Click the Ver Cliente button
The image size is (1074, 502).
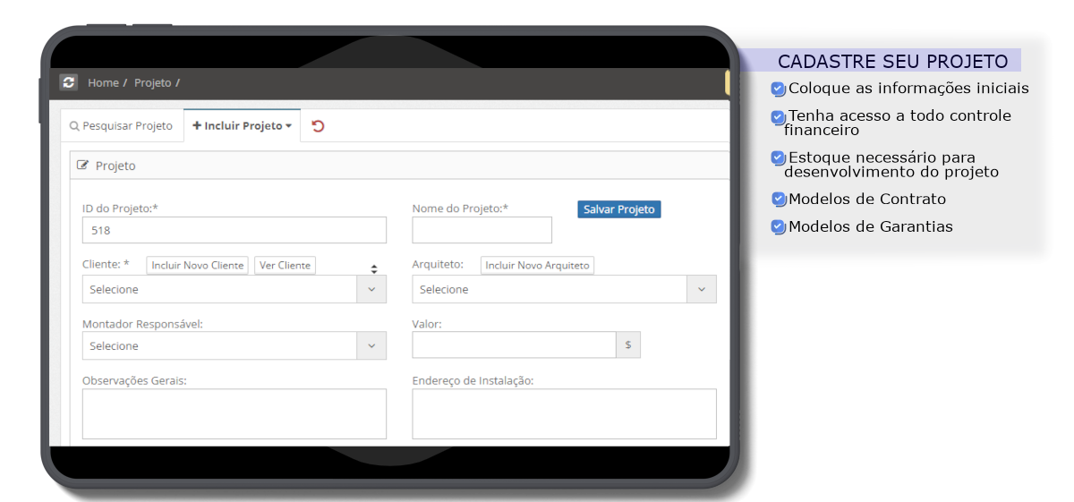tap(285, 266)
